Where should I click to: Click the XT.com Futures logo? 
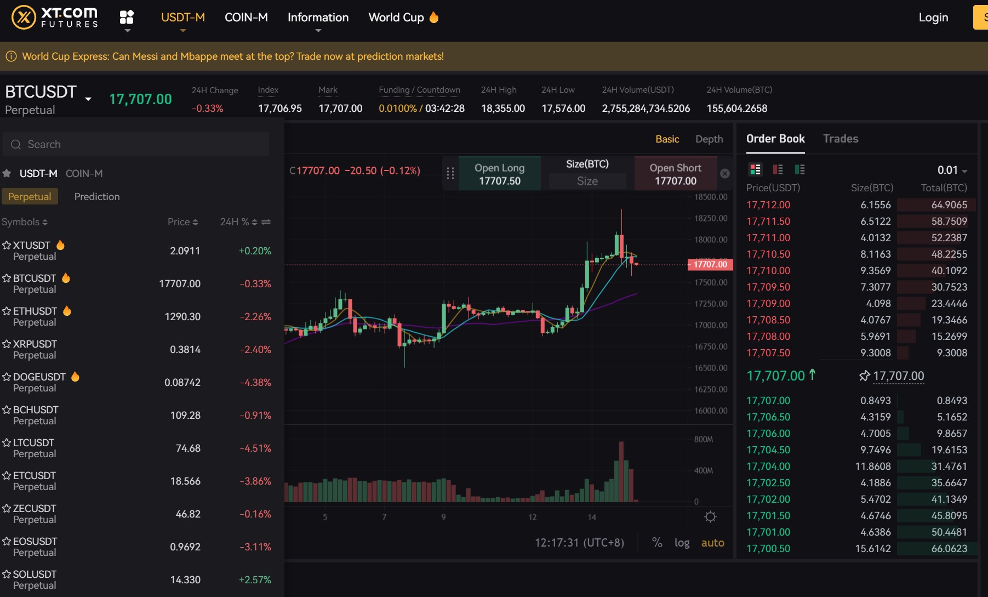pyautogui.click(x=55, y=18)
